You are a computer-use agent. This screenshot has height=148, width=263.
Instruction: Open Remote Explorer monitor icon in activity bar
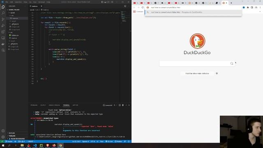click(3, 38)
